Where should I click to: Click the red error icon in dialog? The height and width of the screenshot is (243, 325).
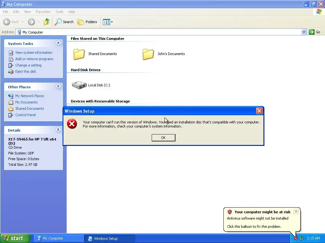(72, 124)
